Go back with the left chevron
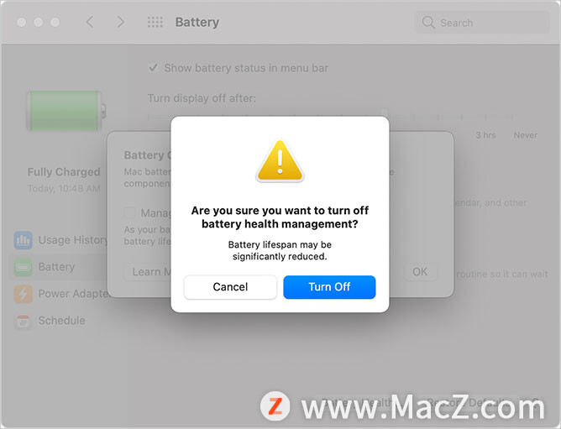This screenshot has width=561, height=429. pyautogui.click(x=90, y=22)
